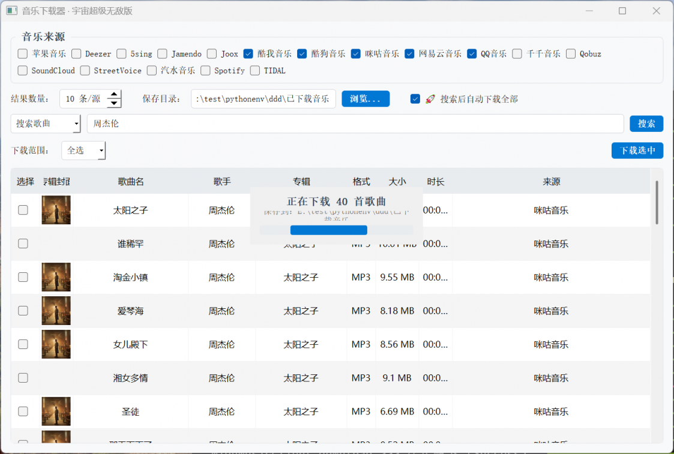The height and width of the screenshot is (454, 674).
Task: Open the 搜索歌曲 search type dropdown
Action: click(46, 124)
